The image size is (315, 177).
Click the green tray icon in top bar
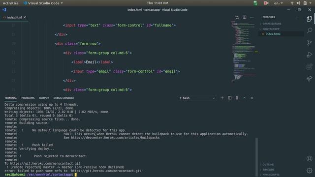[255, 3]
